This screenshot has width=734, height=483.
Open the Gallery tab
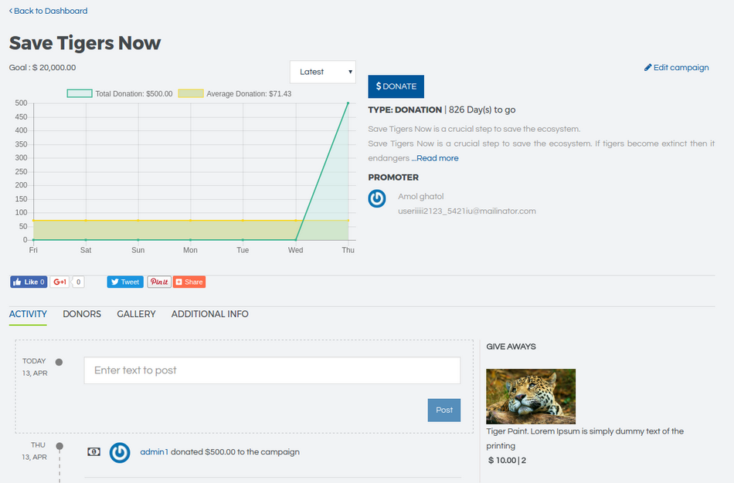click(136, 314)
